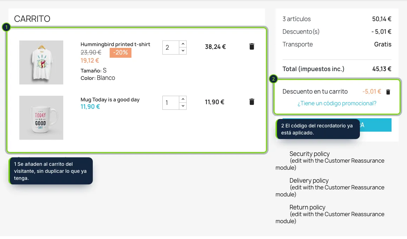Remove the applied cart discount

tap(388, 92)
